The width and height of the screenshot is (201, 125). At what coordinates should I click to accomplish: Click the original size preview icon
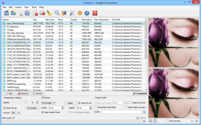(155, 121)
